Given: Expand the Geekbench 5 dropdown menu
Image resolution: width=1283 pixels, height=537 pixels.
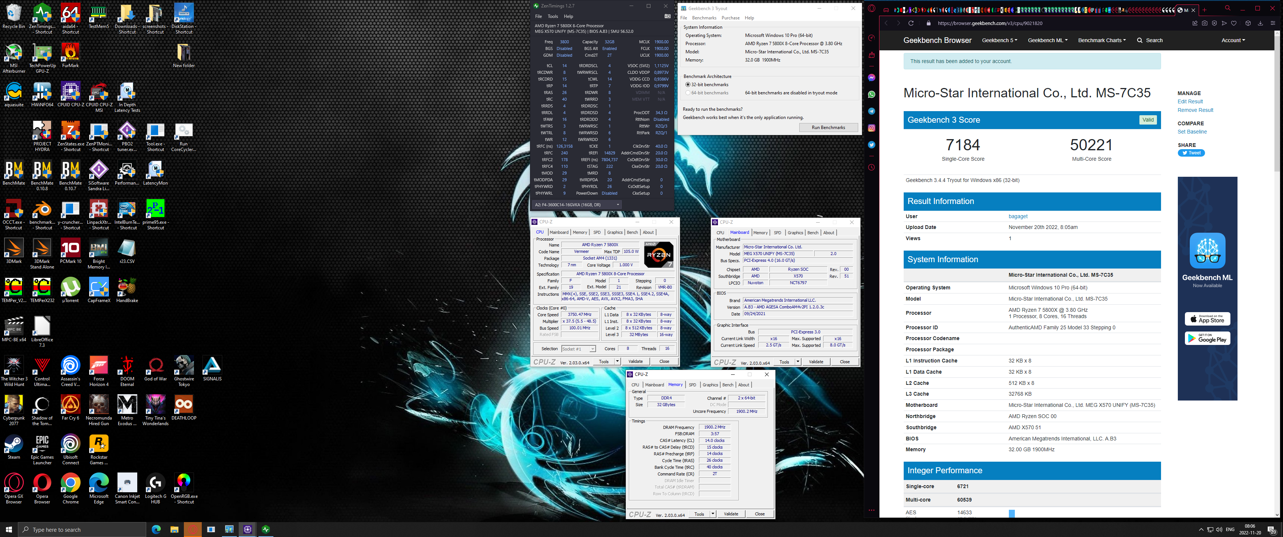Looking at the screenshot, I should coord(999,40).
